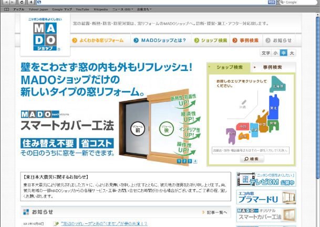Open the 記事一覧へ link

point(216,212)
